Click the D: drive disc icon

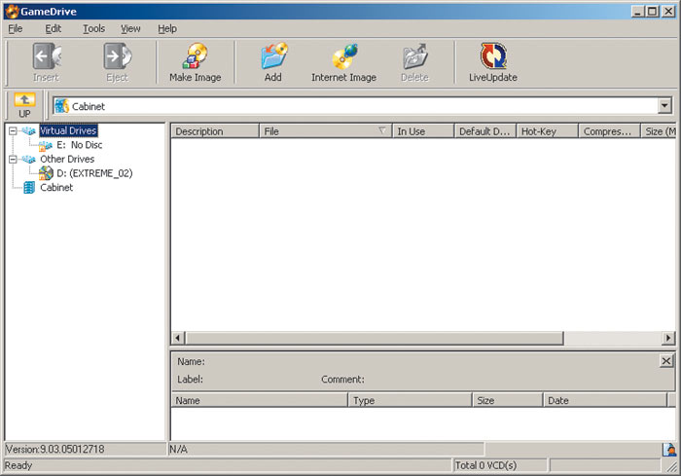tap(46, 173)
